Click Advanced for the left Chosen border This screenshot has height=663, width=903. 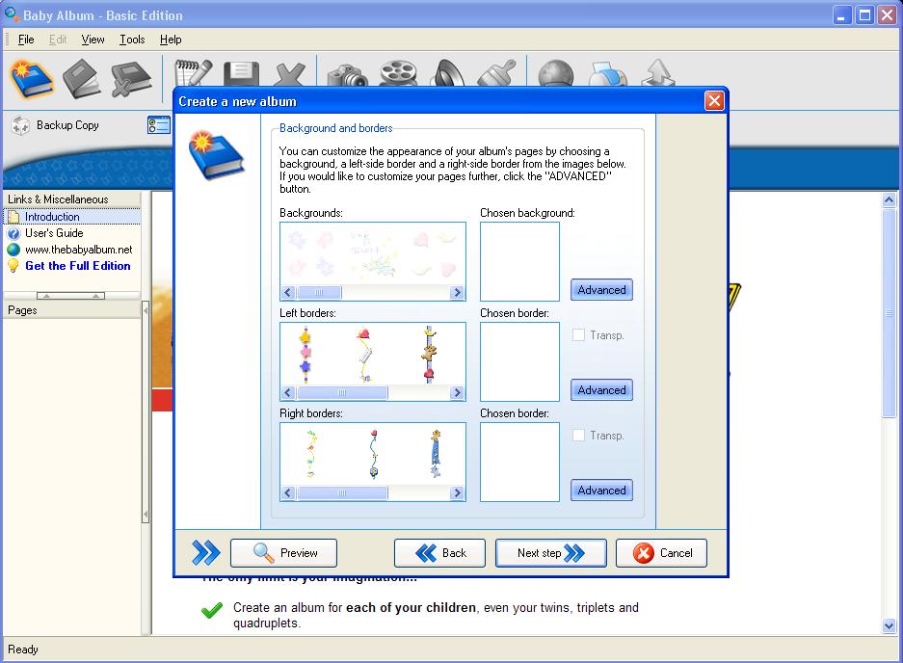(x=601, y=390)
